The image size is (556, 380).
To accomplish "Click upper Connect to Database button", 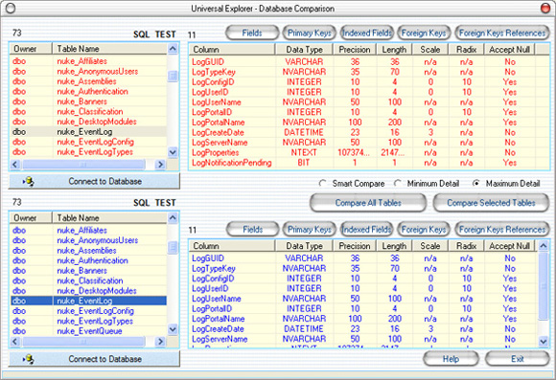I will click(94, 181).
